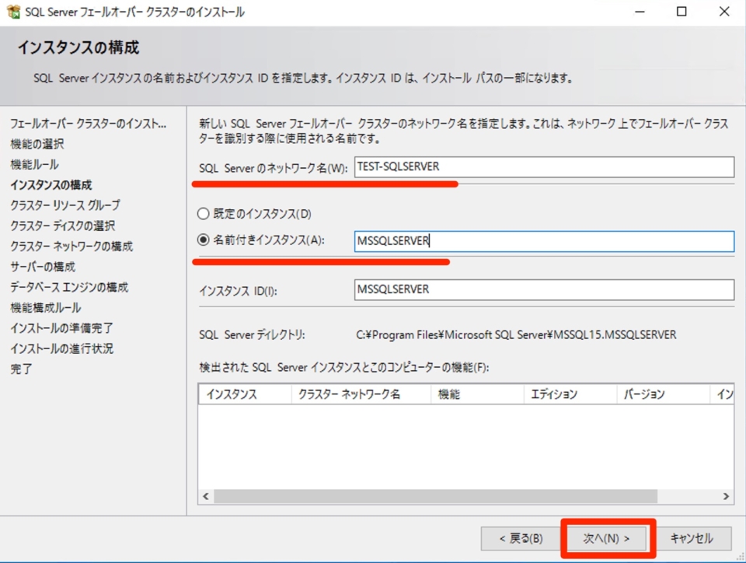The width and height of the screenshot is (746, 563).
Task: Click the right scroll arrow of instance list
Action: tap(726, 496)
